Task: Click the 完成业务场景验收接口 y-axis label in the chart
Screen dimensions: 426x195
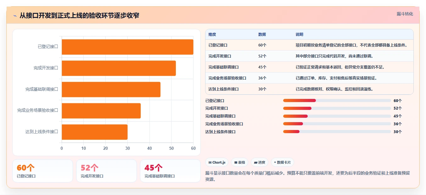Action: [x=38, y=111]
